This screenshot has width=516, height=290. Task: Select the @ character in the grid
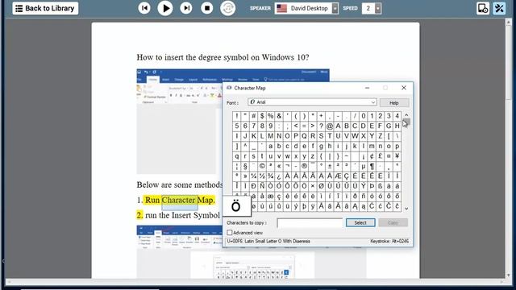[x=330, y=126]
